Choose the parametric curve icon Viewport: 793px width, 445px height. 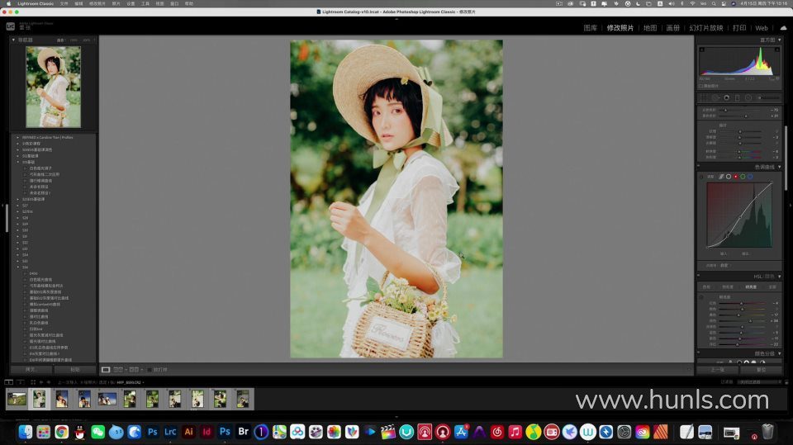721,177
